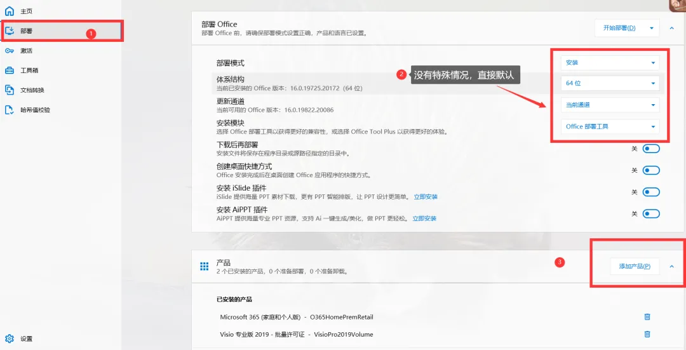The image size is (686, 350).
Task: Delete Visio 2019 with its trash icon
Action: tap(647, 334)
